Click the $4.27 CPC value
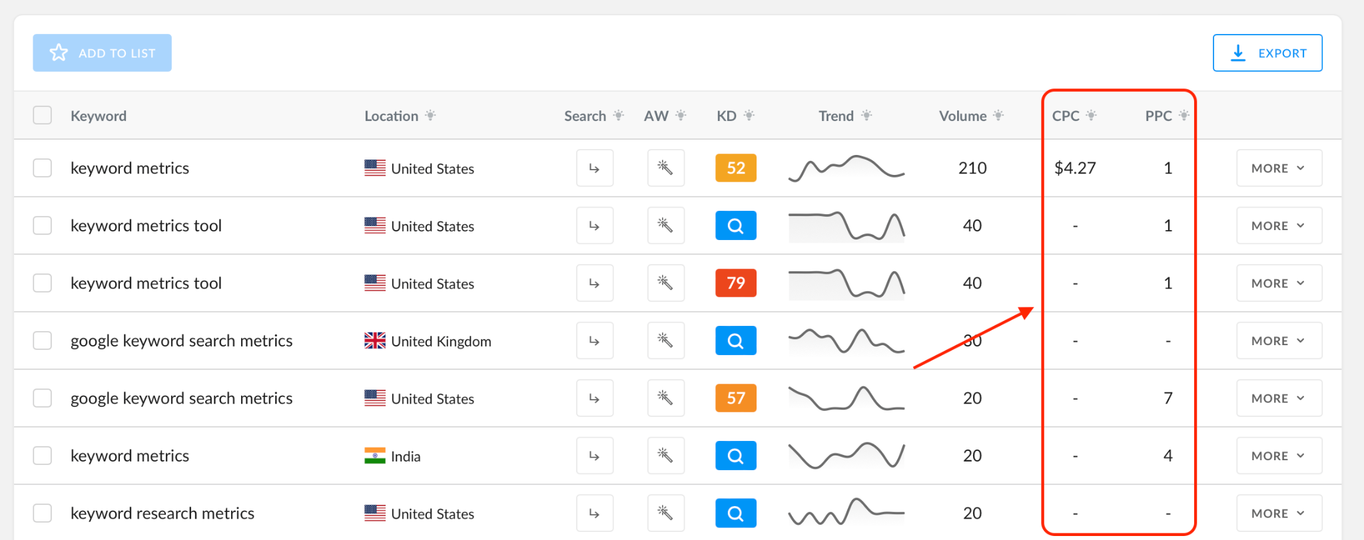Screen dimensions: 1364x540 pyautogui.click(x=1075, y=168)
